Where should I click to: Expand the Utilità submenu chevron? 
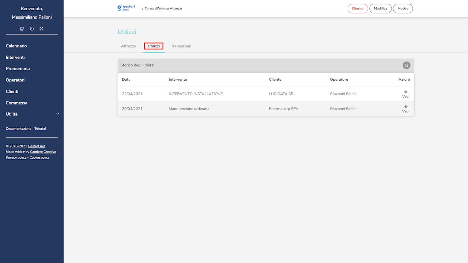[x=57, y=114]
